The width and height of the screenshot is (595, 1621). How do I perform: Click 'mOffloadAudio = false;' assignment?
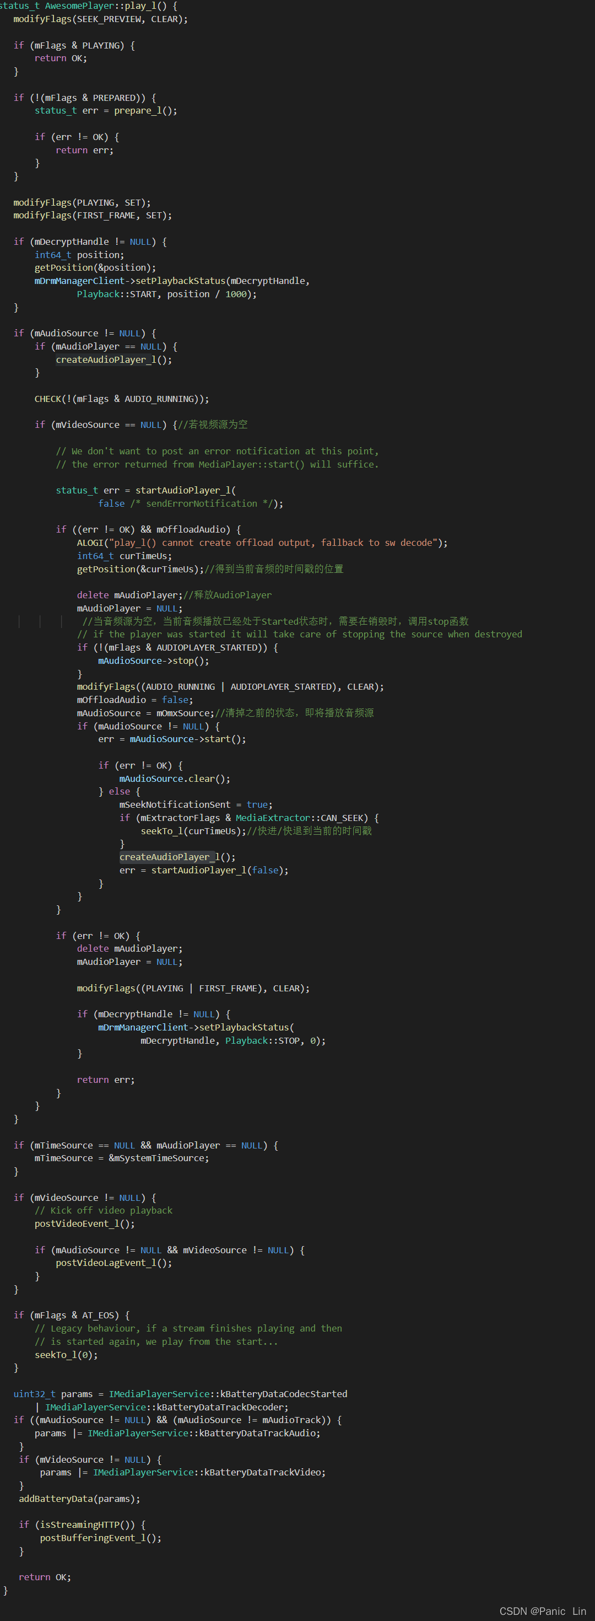point(135,700)
